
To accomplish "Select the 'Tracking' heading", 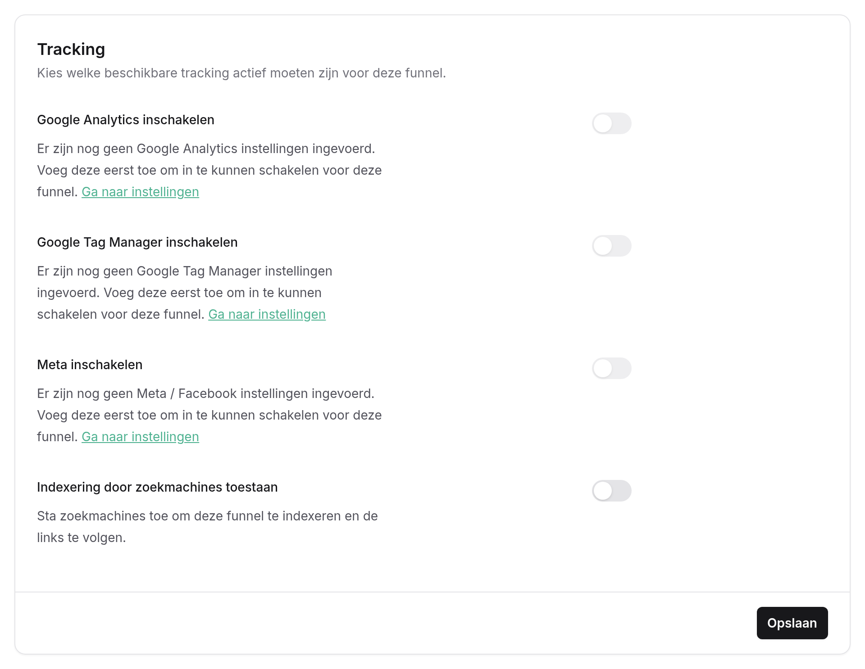I will [x=71, y=49].
